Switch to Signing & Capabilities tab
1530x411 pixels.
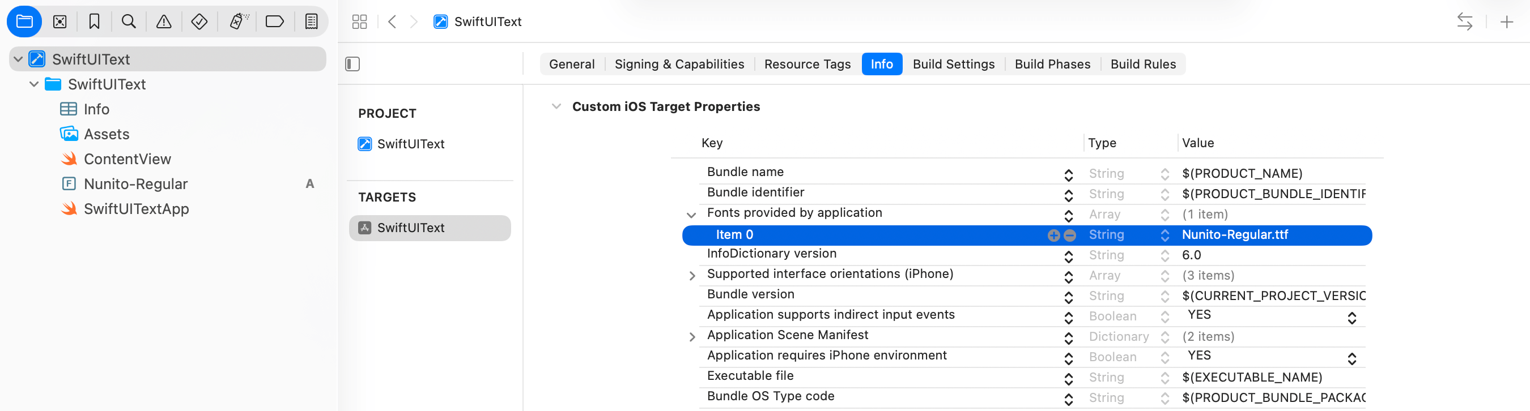pyautogui.click(x=678, y=64)
